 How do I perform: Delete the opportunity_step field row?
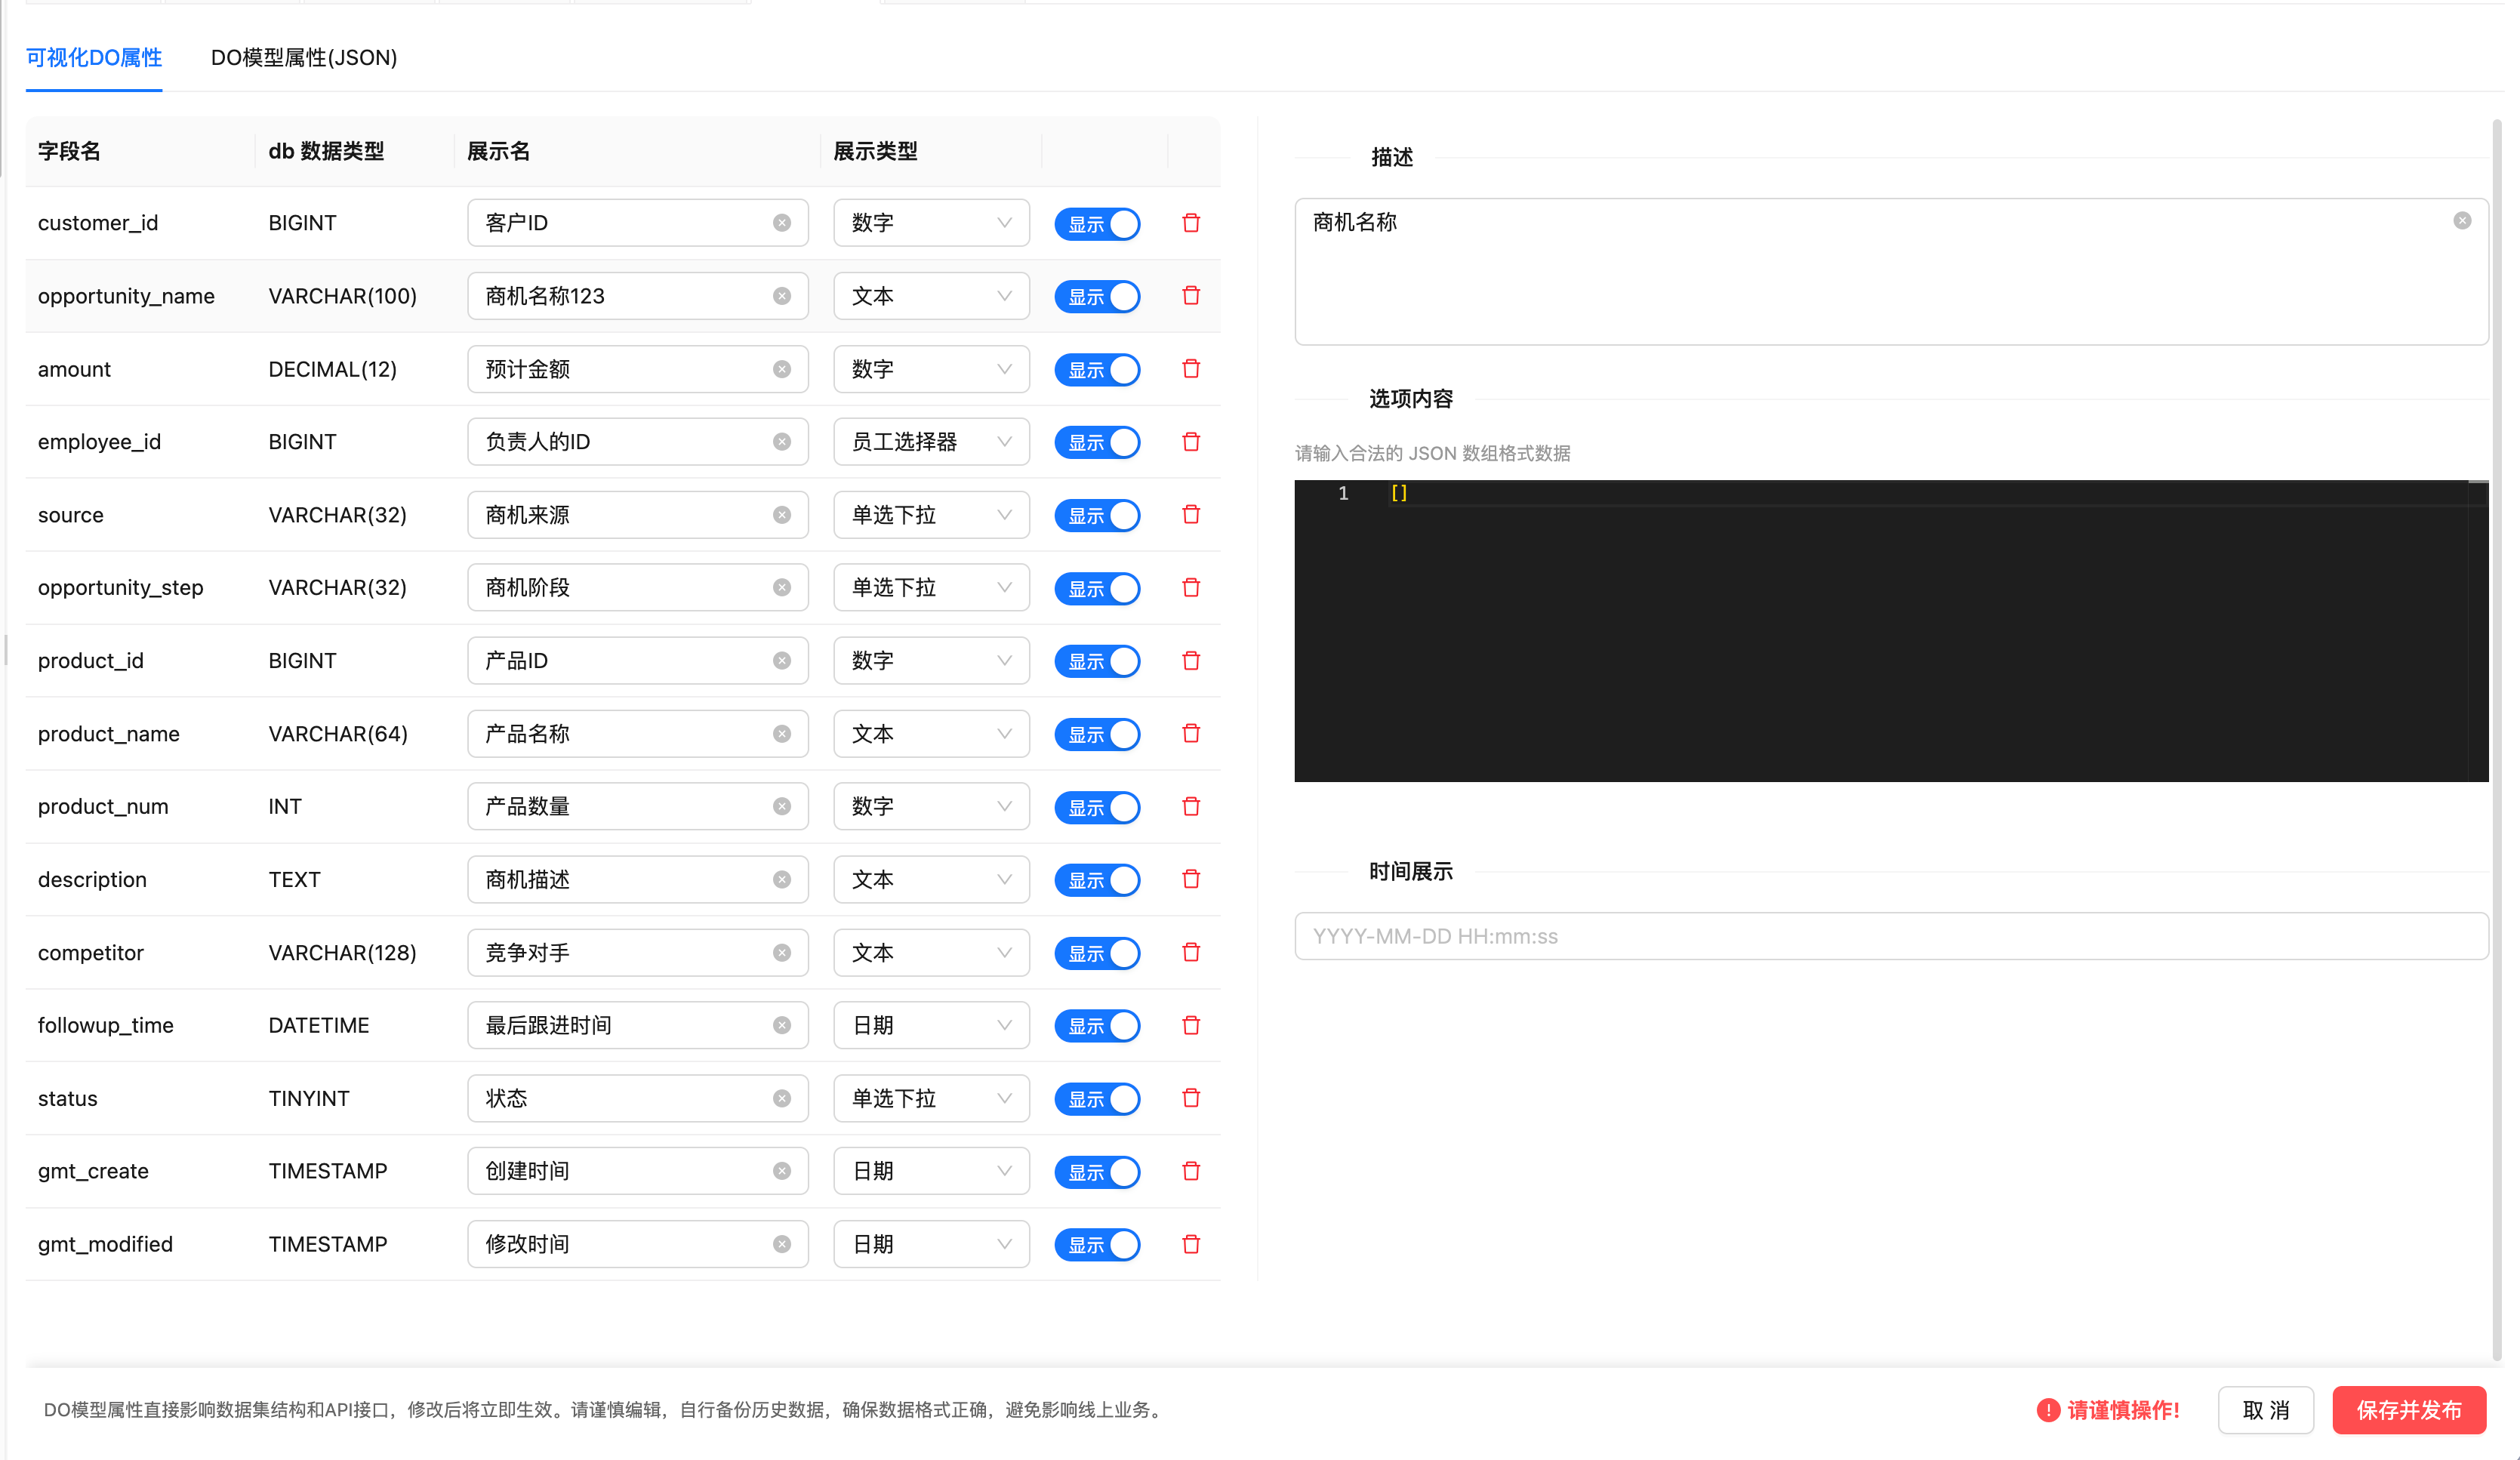tap(1190, 588)
